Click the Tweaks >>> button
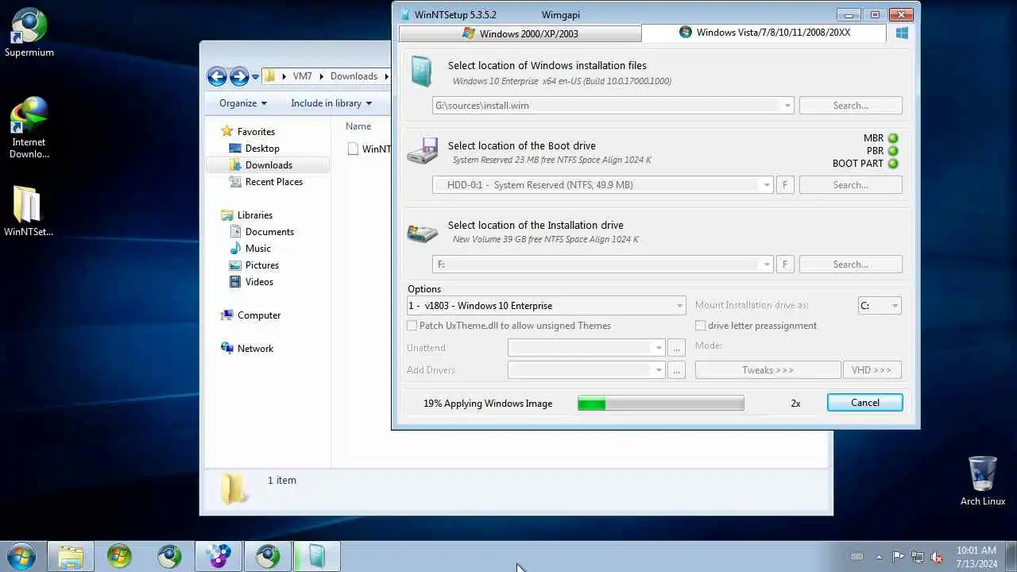The image size is (1017, 572). pos(768,370)
